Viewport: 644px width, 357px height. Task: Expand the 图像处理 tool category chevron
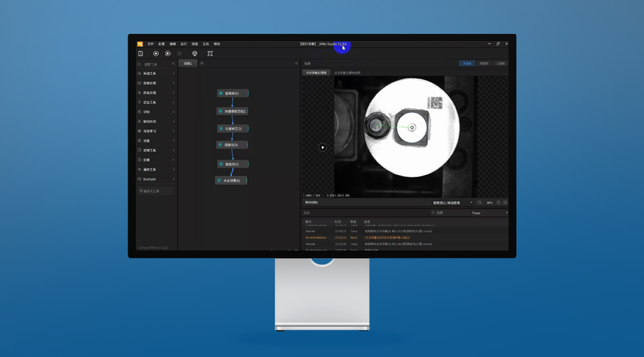pos(174,83)
